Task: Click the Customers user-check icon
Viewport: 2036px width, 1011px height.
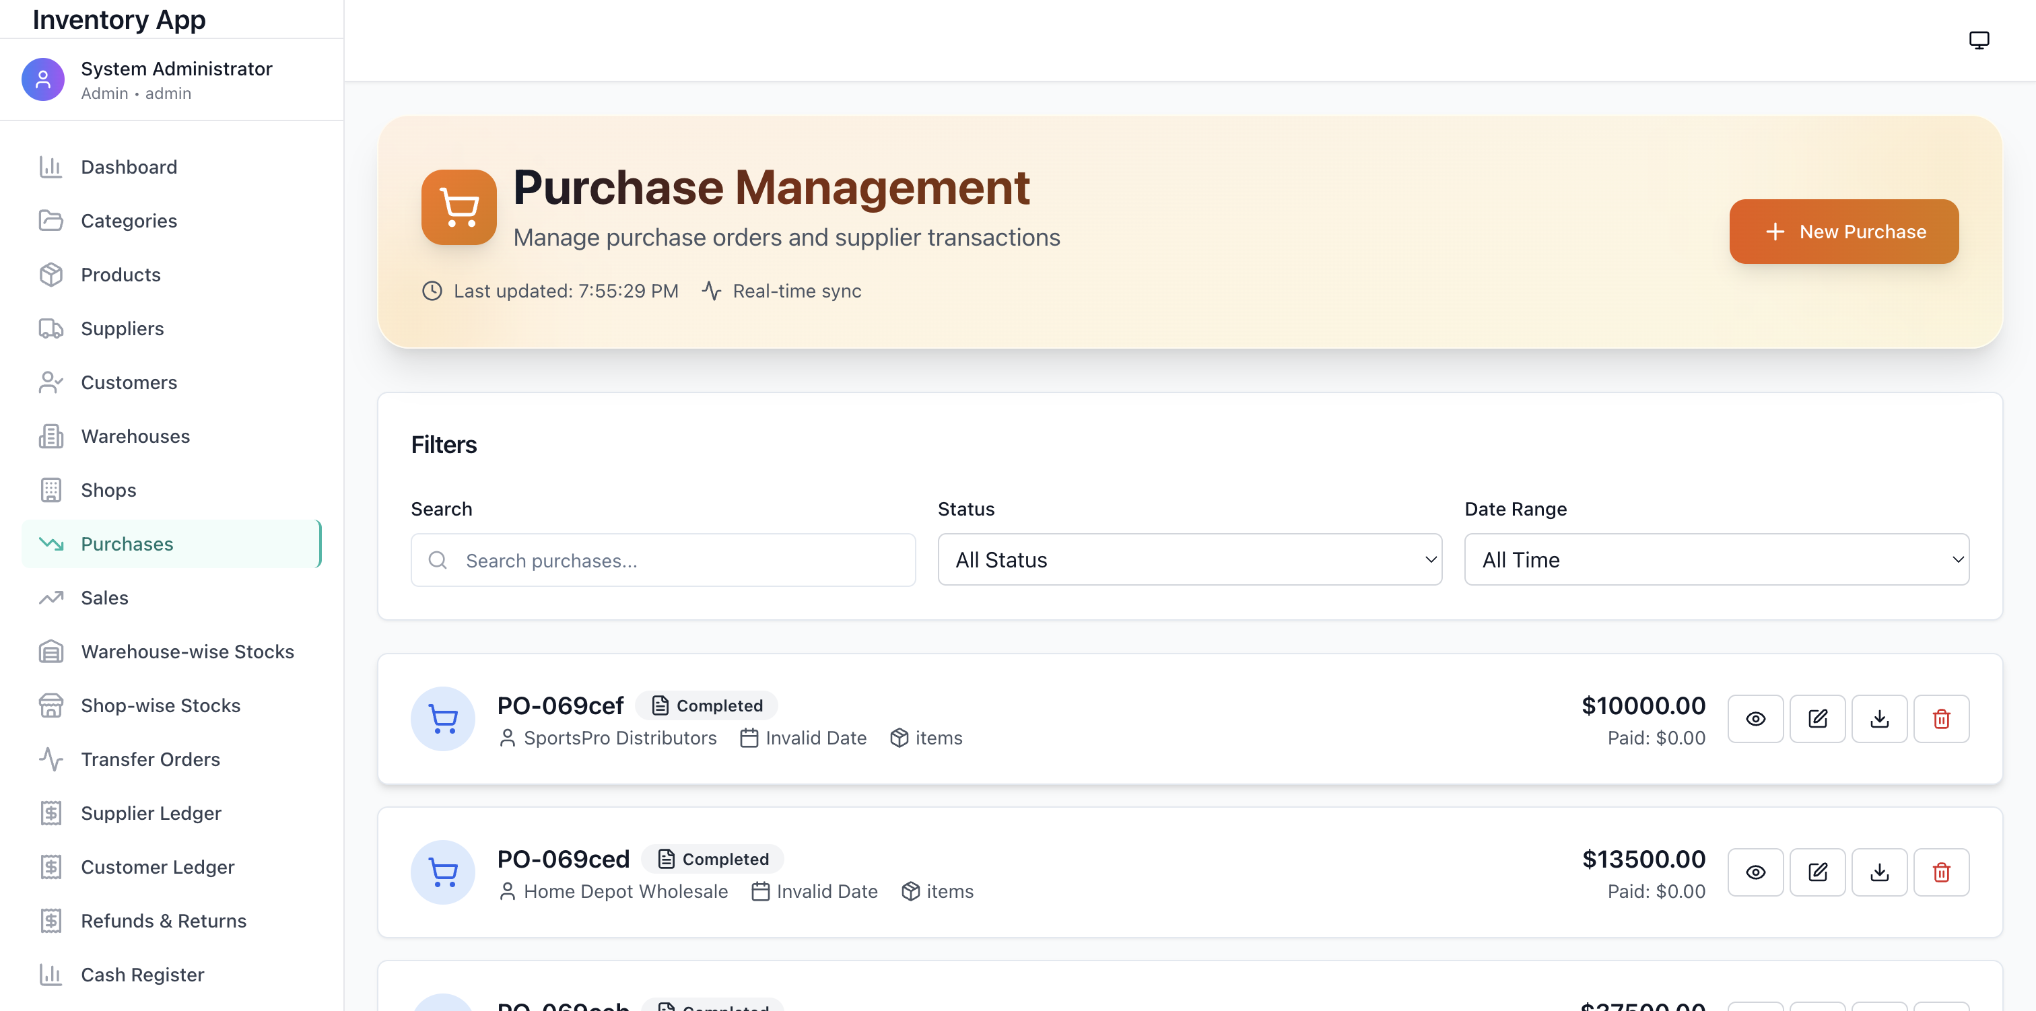Action: pos(50,382)
